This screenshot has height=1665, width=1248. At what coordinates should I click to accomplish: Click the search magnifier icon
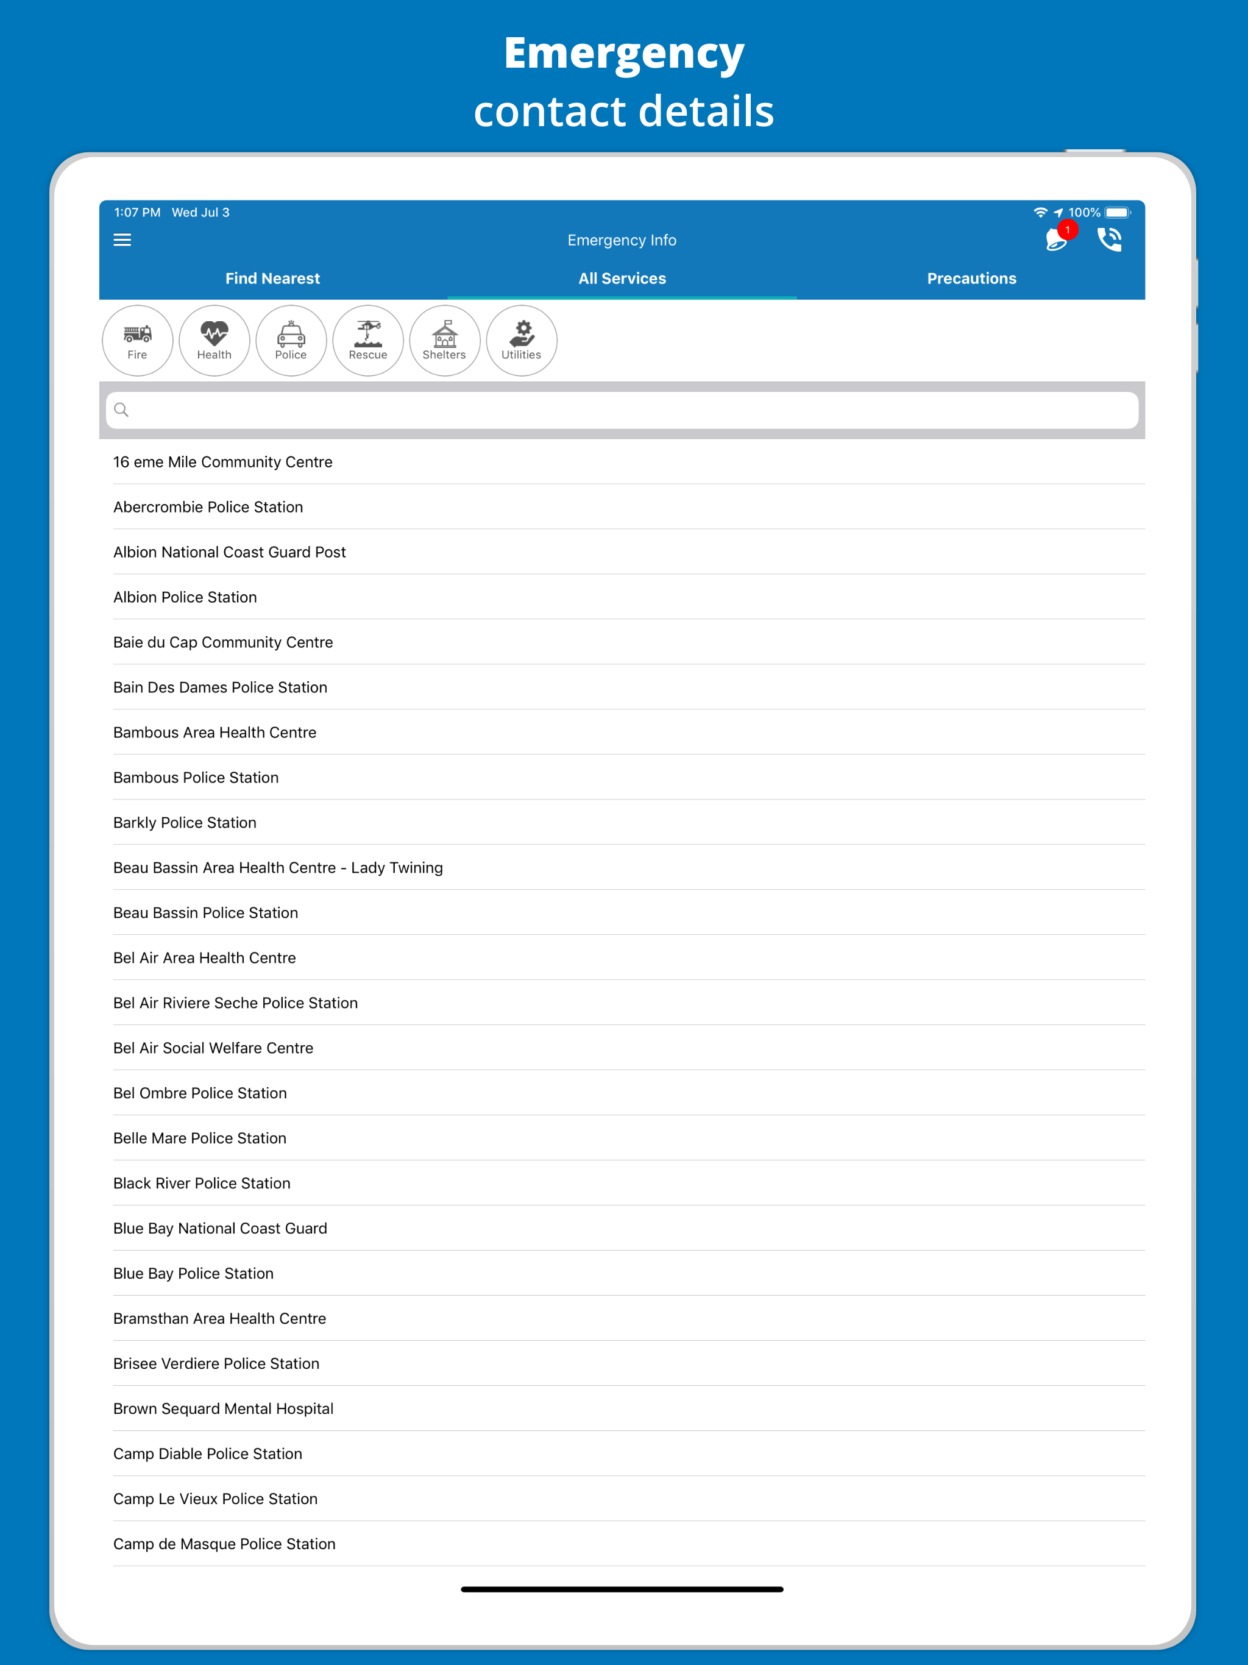click(x=121, y=410)
